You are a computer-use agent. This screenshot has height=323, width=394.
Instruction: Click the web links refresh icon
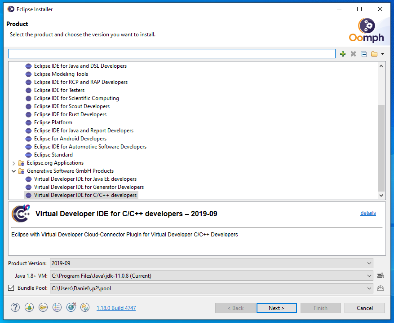pos(85,307)
